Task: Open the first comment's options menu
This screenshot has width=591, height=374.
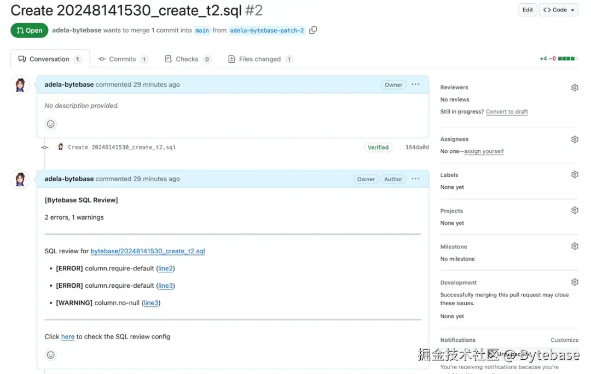Action: [415, 85]
